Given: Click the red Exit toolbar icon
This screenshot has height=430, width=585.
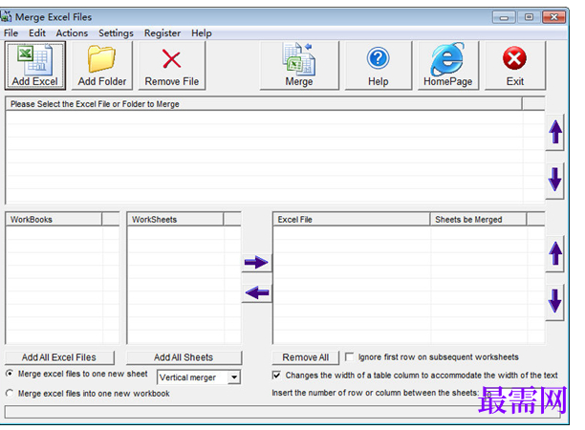Looking at the screenshot, I should tap(515, 66).
